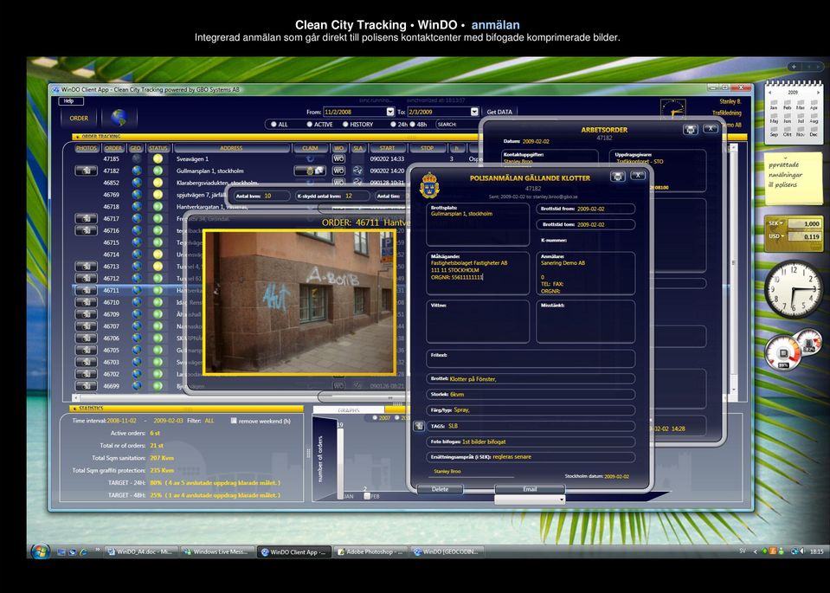
Task: Select the HISTORY radio filter
Action: pyautogui.click(x=345, y=125)
